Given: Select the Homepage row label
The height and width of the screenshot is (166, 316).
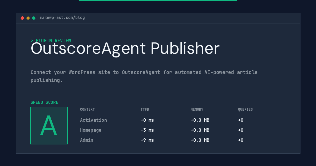Looking at the screenshot, I should (x=91, y=130).
